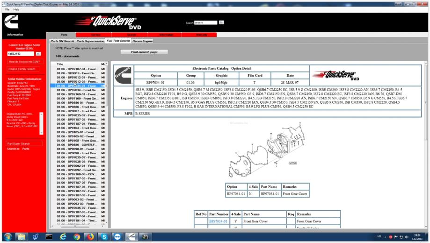Click the document list vertical scrollbar
The height and width of the screenshot is (243, 430).
[x=107, y=143]
